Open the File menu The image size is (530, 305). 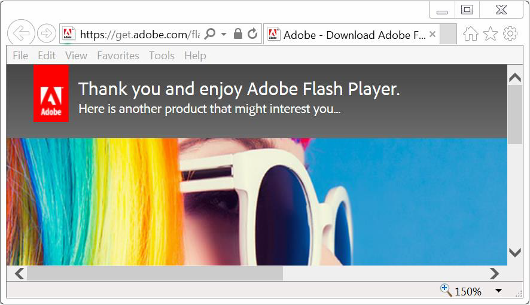click(20, 56)
